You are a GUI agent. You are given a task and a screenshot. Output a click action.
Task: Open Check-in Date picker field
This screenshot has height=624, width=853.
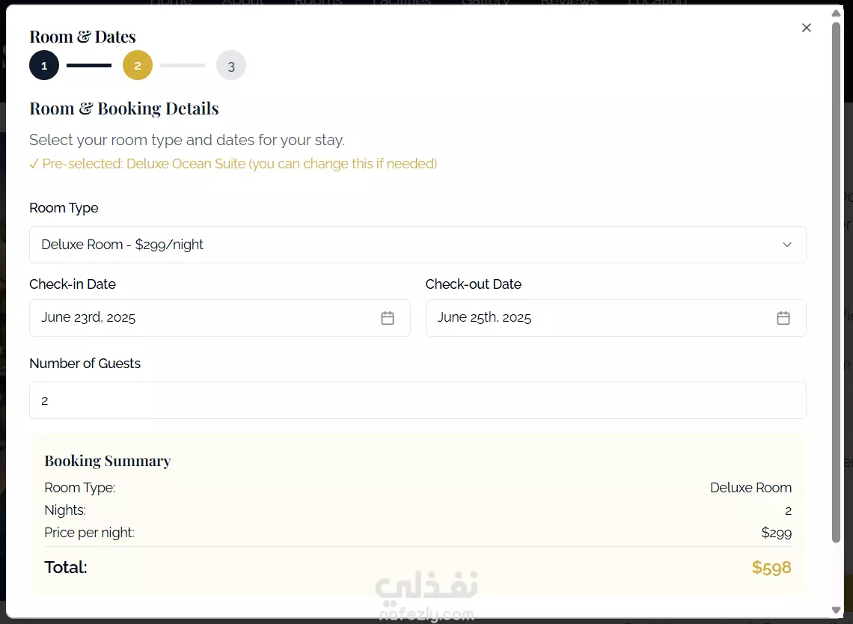click(220, 318)
